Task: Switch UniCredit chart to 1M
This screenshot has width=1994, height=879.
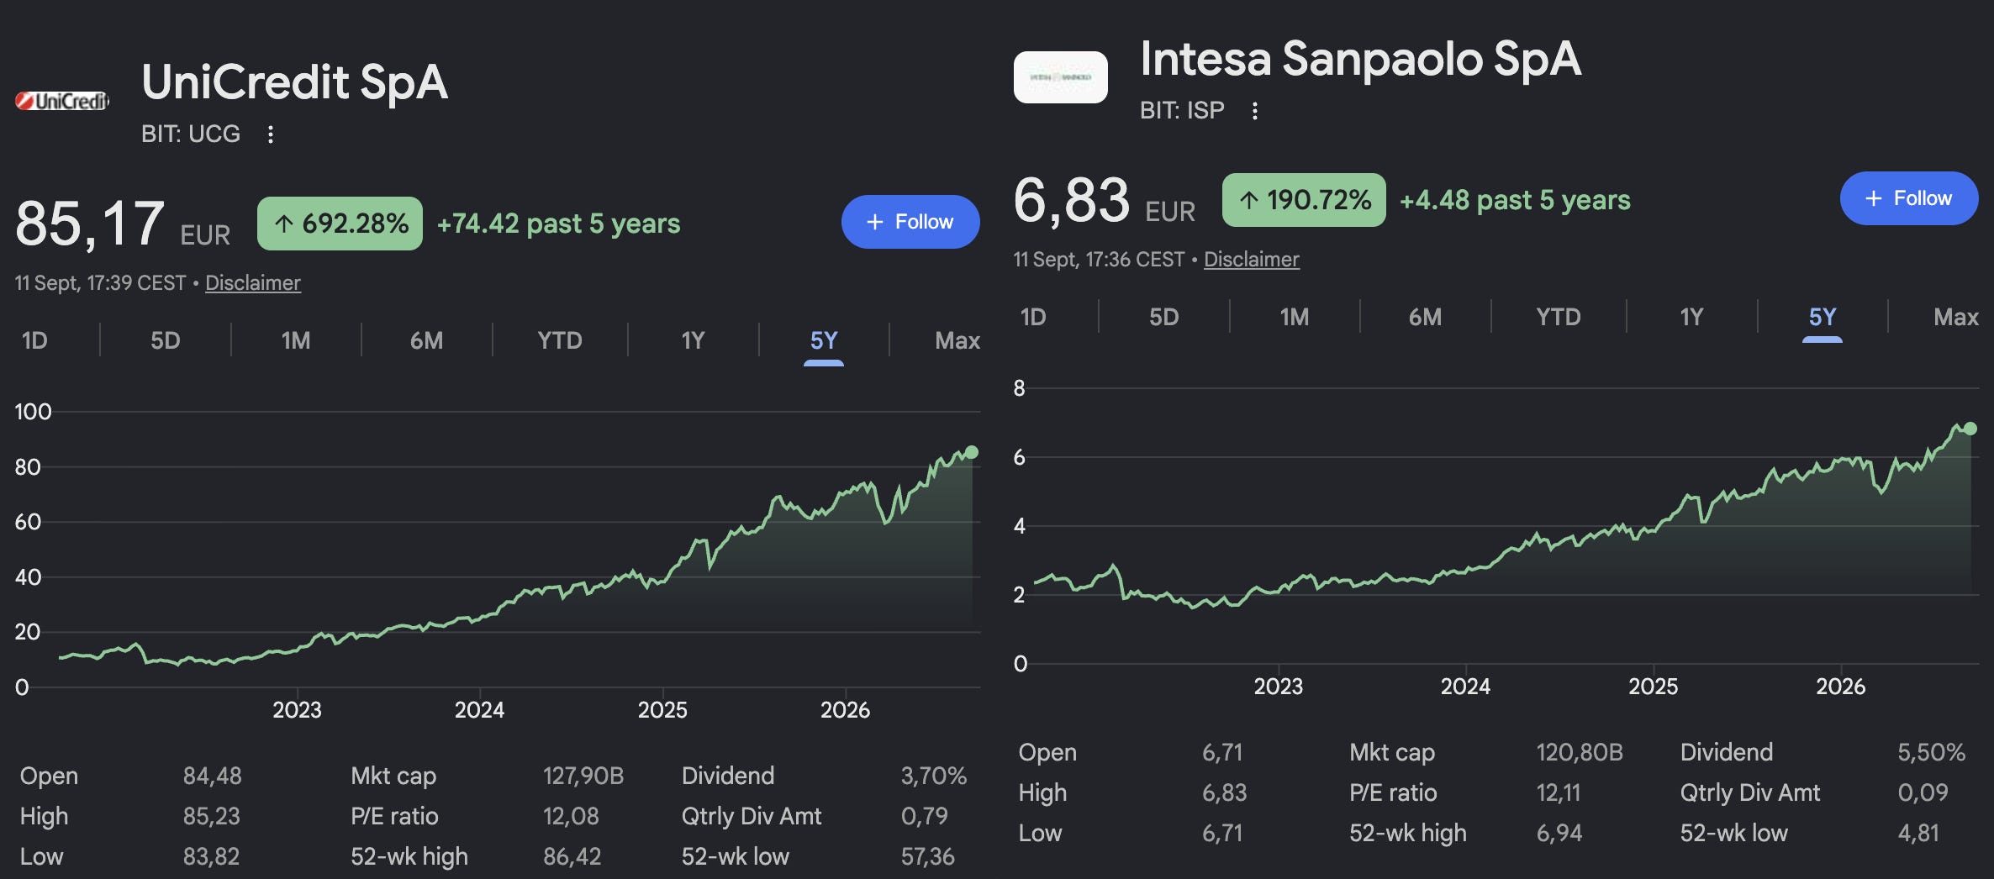Action: [x=296, y=340]
